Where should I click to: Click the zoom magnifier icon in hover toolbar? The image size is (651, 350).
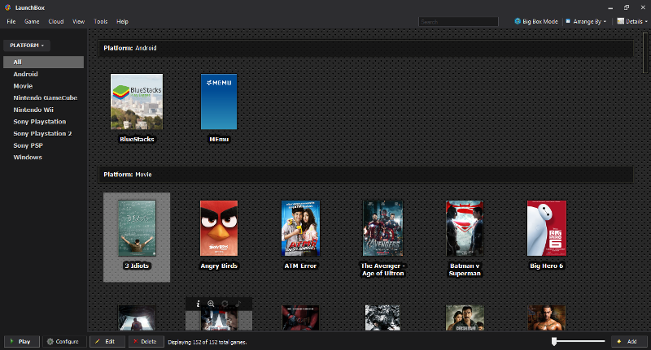(x=211, y=304)
